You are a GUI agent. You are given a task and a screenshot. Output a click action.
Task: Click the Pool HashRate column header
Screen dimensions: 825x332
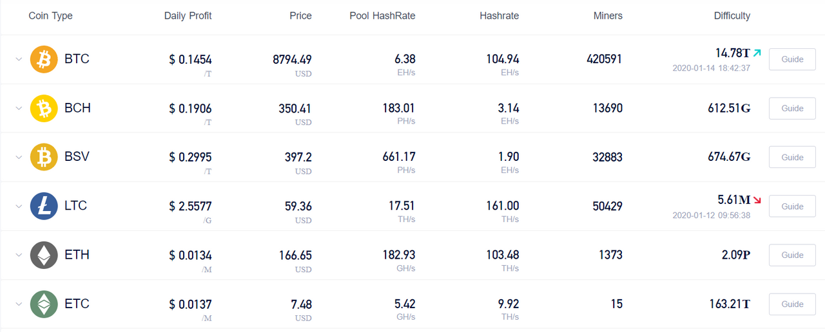(382, 15)
